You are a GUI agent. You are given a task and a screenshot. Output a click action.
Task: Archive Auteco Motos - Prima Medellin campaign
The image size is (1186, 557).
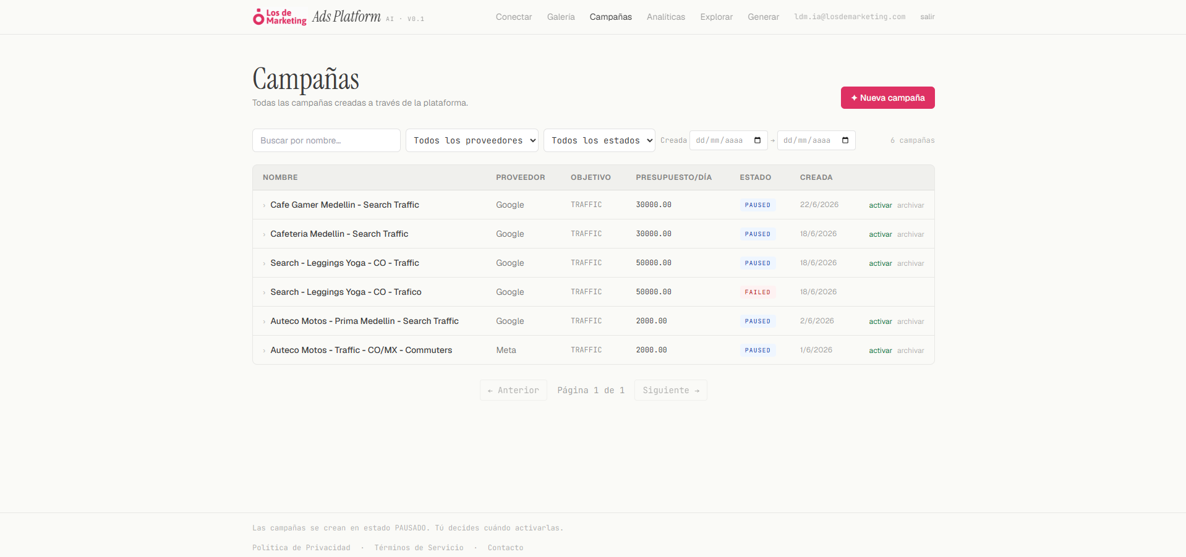911,321
